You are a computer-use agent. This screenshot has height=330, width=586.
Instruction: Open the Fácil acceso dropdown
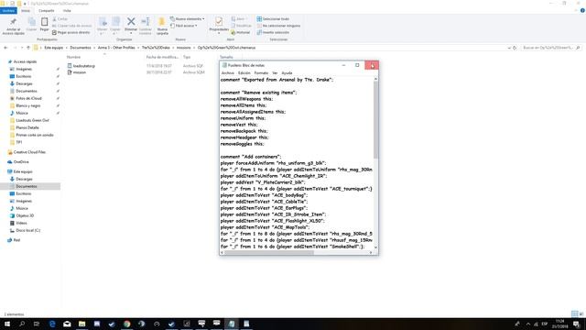pos(184,26)
